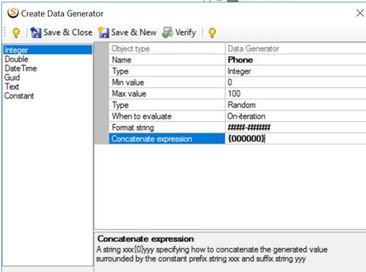366x272 pixels.
Task: Close the Create Data Generator window
Action: tap(360, 13)
